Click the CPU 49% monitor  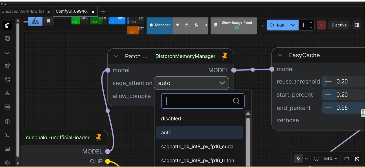[80, 20]
